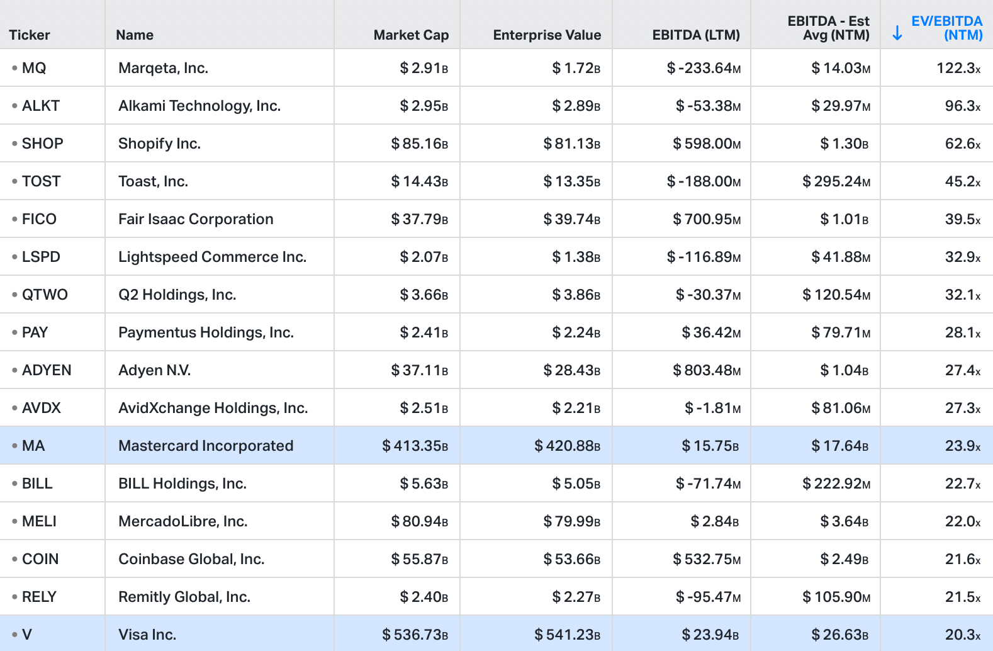Click Toast's $295.24M EBITDA estimate
This screenshot has width=993, height=651.
pyautogui.click(x=836, y=181)
